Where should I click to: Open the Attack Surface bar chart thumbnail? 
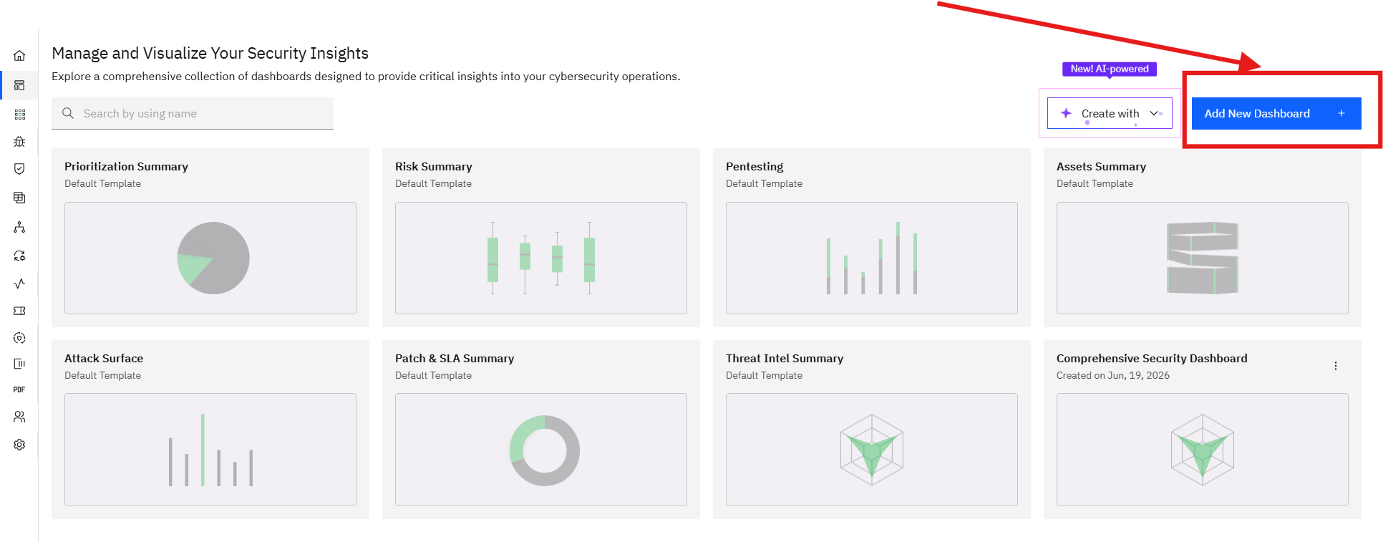coord(210,450)
